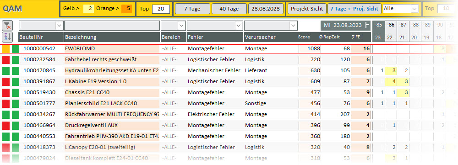458x165 pixels.
Task: Click the Z-A sort icon
Action: [x=7, y=37]
